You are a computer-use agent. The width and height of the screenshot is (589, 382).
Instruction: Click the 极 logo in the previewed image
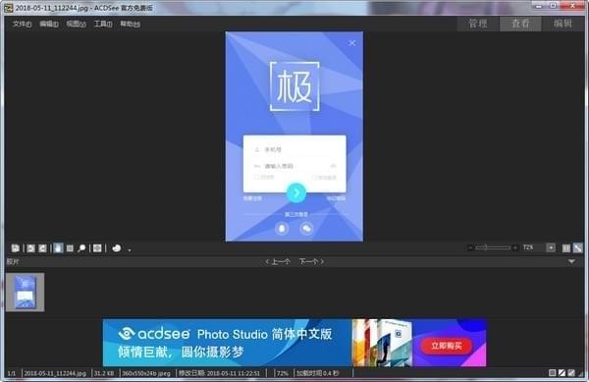click(294, 86)
